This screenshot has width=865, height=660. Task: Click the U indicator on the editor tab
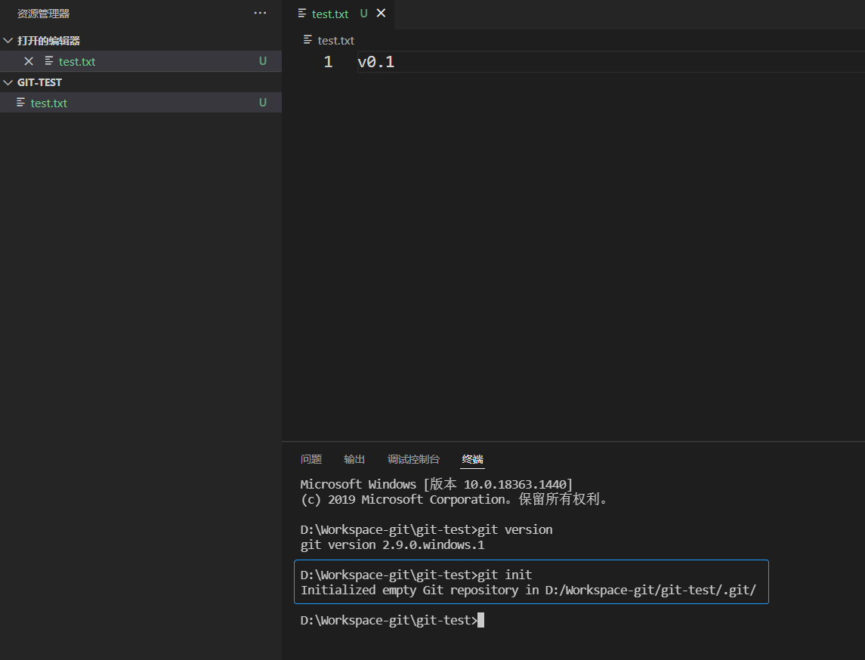click(363, 14)
